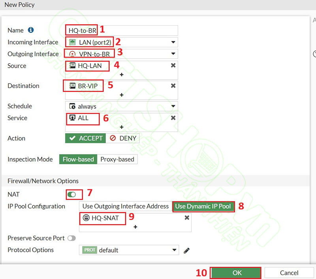Click the info icon beside Name
Screen dimensions: 316x279
[x=31, y=30]
